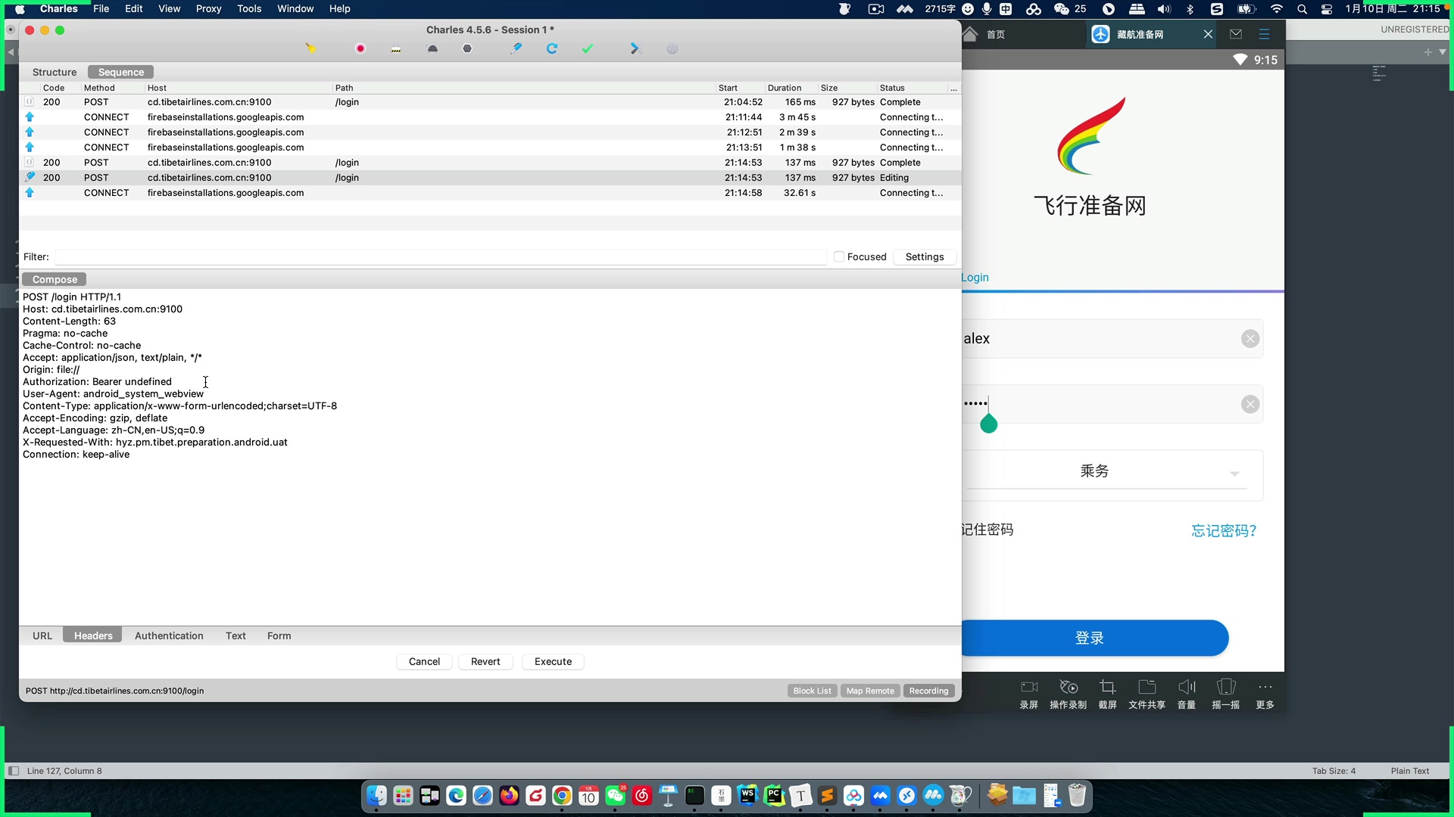1454x817 pixels.
Task: Click the pen compose icon
Action: [x=516, y=48]
